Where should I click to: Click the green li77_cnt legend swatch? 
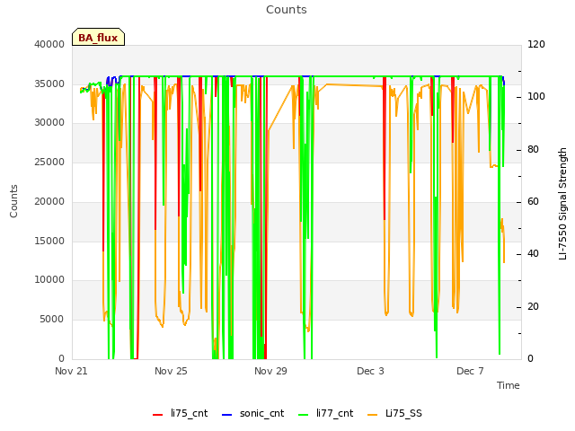pos(304,415)
